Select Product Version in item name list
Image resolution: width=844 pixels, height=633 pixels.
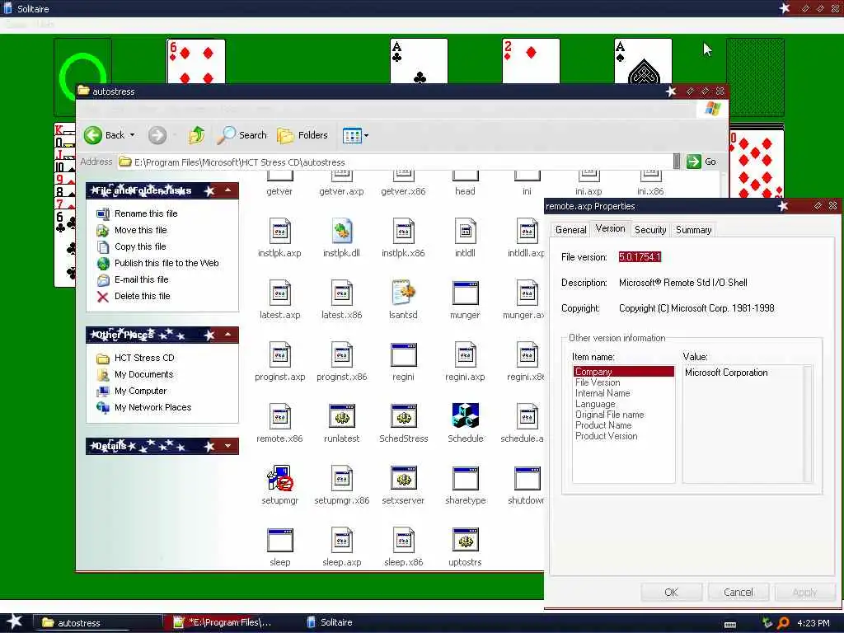606,436
